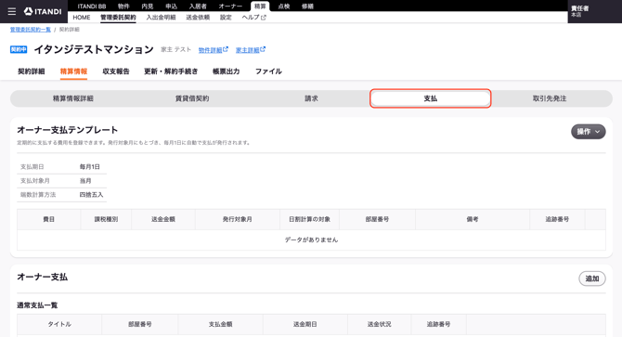Open 管理委託契約 submenu
622x337 pixels.
click(x=118, y=18)
